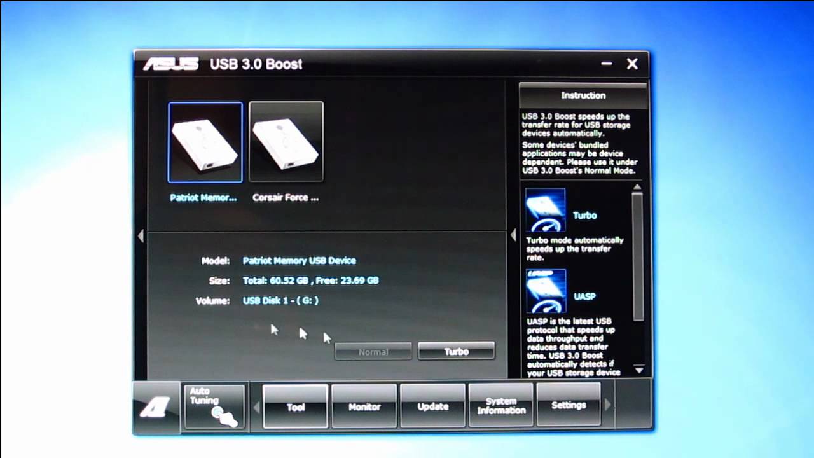This screenshot has height=458, width=814.
Task: Click the Normal mode button
Action: coord(373,352)
